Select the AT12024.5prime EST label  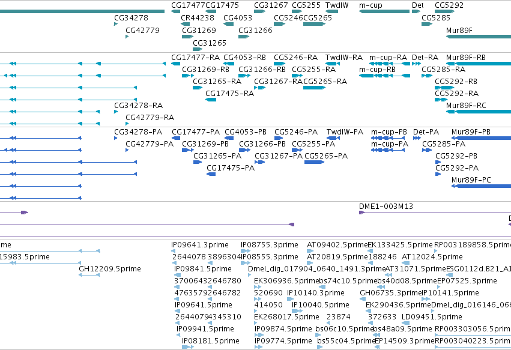432,257
